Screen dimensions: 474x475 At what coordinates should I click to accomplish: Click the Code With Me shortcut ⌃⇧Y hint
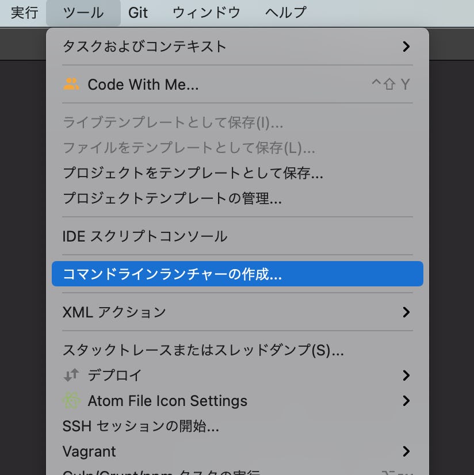coord(391,84)
